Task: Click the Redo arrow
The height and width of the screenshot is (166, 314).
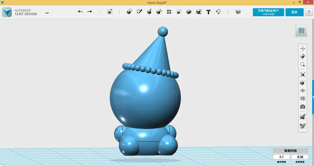Action: 90,12
